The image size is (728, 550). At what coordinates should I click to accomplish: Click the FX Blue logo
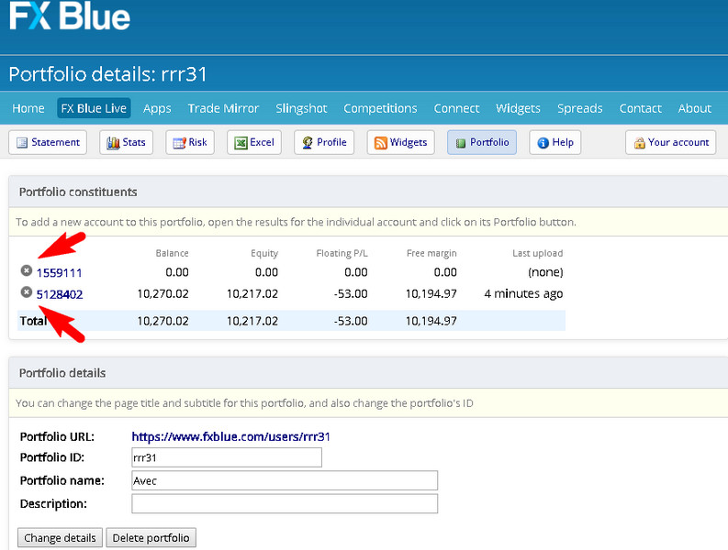click(70, 16)
